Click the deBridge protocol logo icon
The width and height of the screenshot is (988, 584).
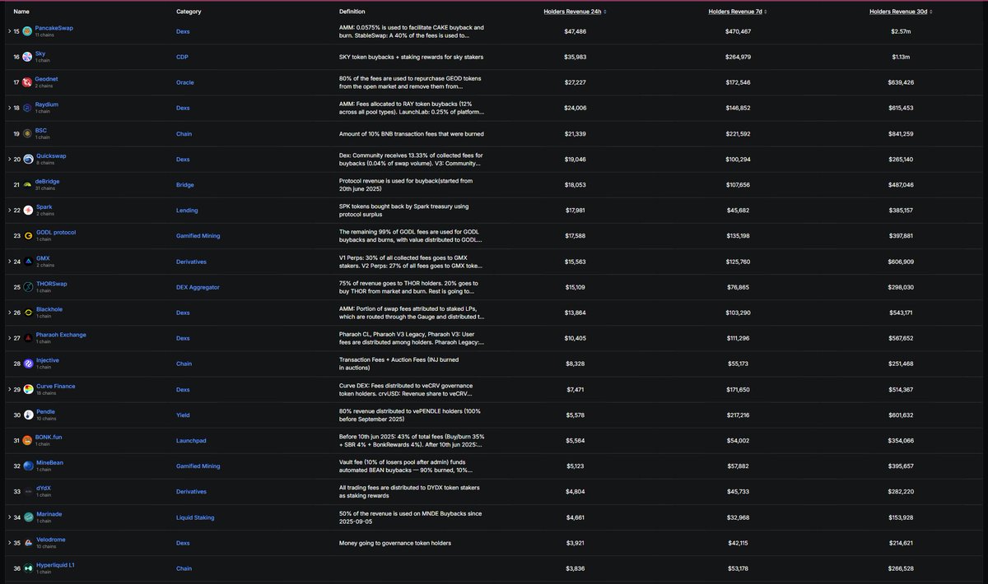[28, 184]
